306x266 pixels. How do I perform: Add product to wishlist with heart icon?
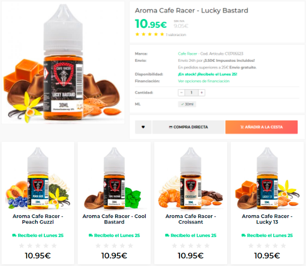tap(143, 127)
